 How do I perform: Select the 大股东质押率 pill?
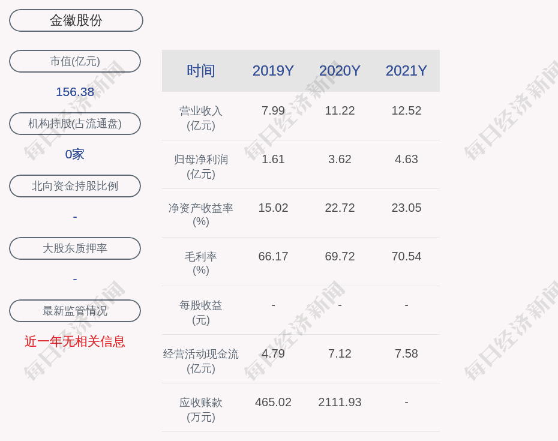coord(75,248)
